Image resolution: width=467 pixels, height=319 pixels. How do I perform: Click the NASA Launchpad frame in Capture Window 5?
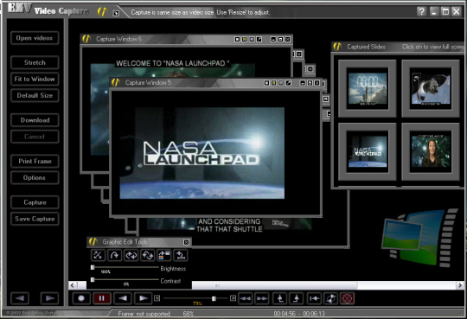202,153
